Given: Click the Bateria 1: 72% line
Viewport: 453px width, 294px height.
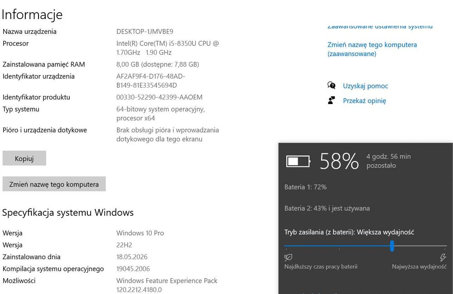Looking at the screenshot, I should [x=305, y=187].
